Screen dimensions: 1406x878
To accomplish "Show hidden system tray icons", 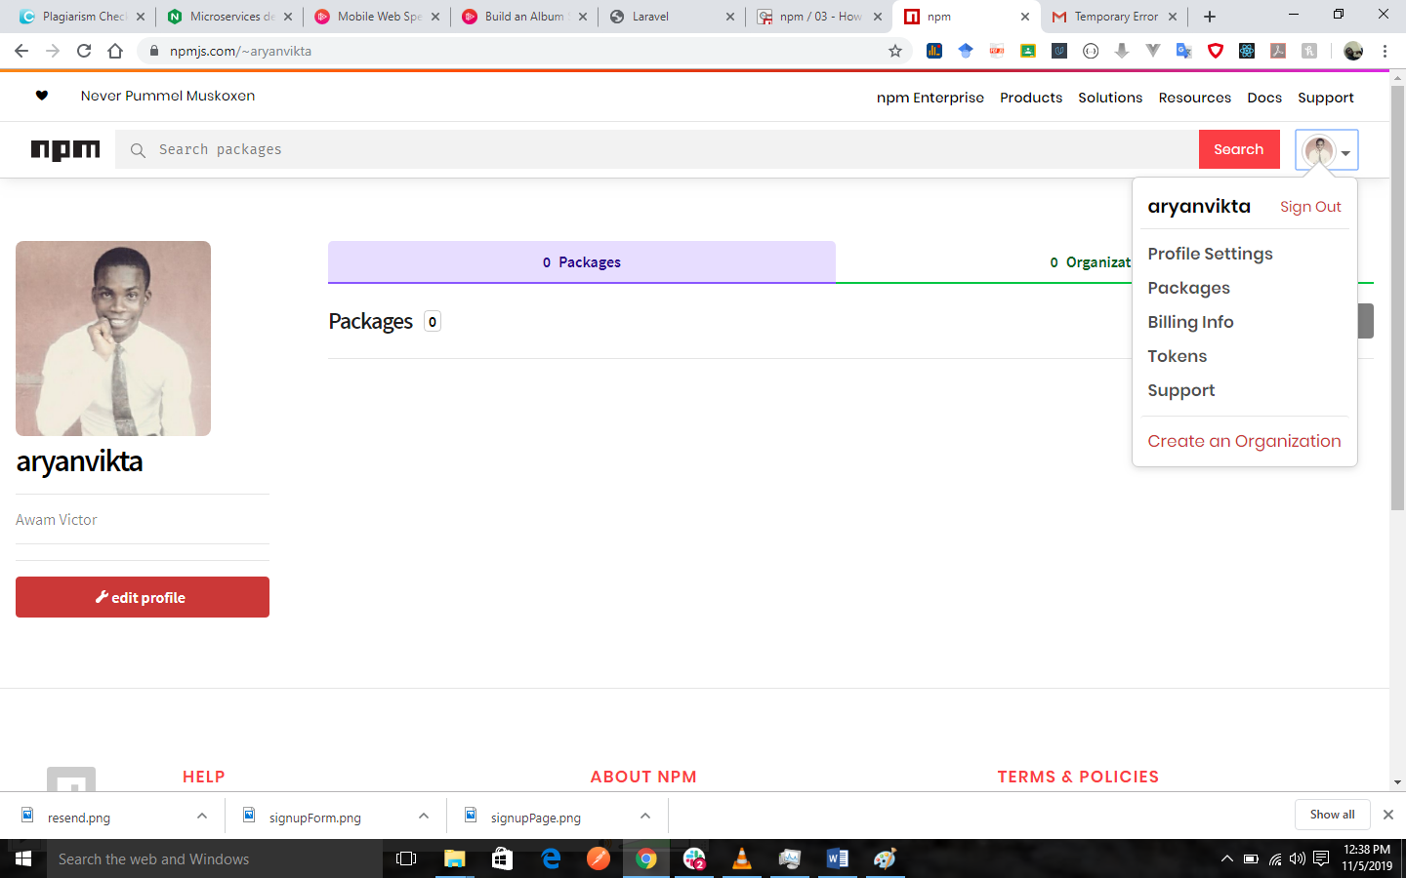I will [x=1226, y=858].
